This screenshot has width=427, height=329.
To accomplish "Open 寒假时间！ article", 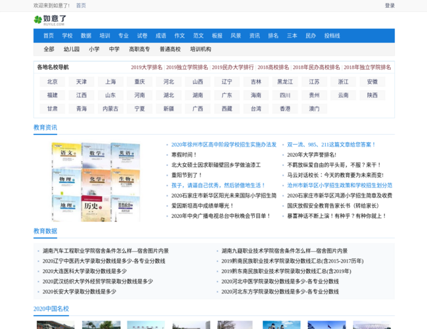I will click(x=184, y=155).
